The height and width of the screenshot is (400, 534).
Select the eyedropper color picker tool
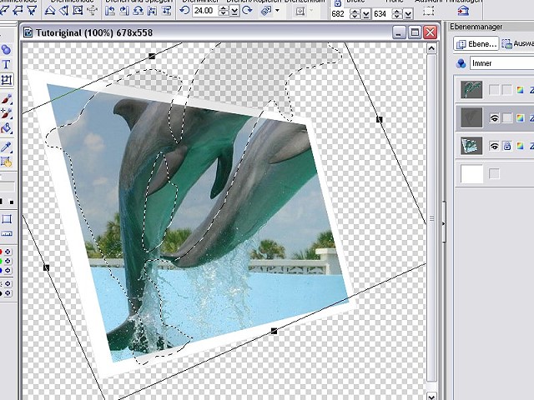click(6, 147)
